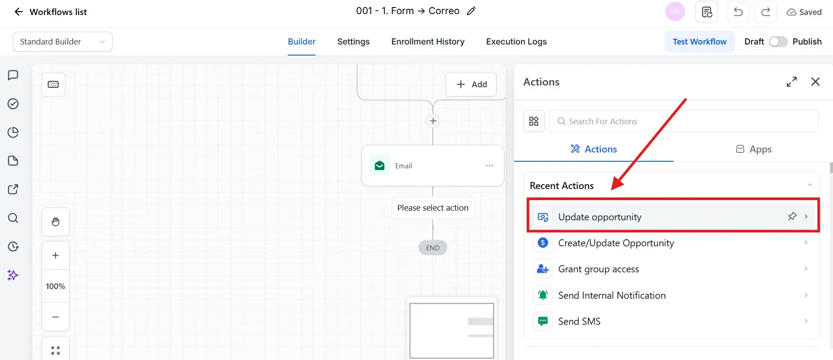The image size is (833, 360).
Task: Click Search For Actions field
Action: click(684, 121)
